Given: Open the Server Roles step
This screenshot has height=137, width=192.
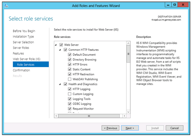Looking at the screenshot, I should [21, 48].
